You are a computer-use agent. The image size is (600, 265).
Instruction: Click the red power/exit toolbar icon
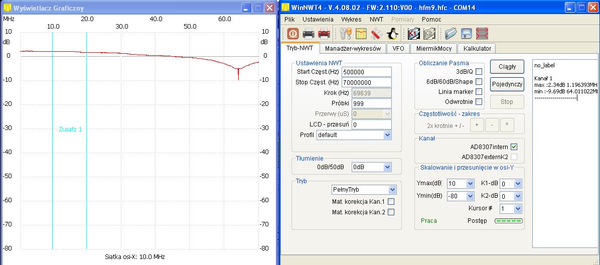click(293, 34)
